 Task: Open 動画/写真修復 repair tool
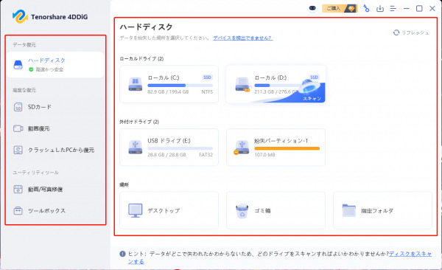(55, 190)
